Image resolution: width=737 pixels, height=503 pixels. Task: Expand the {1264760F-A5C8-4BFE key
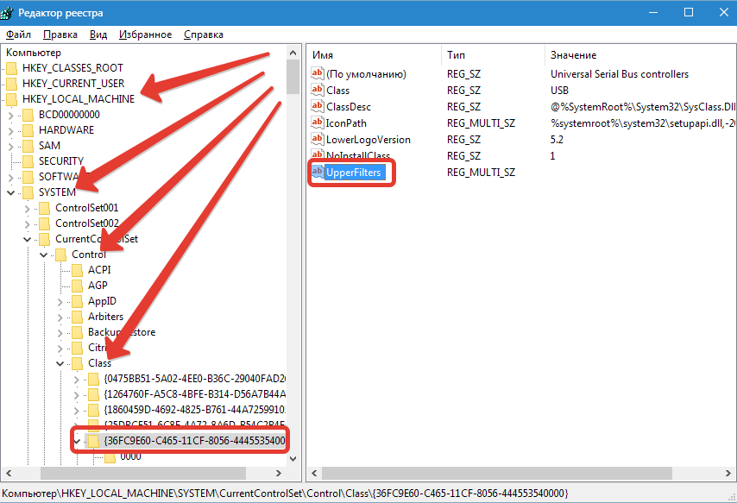(x=77, y=394)
